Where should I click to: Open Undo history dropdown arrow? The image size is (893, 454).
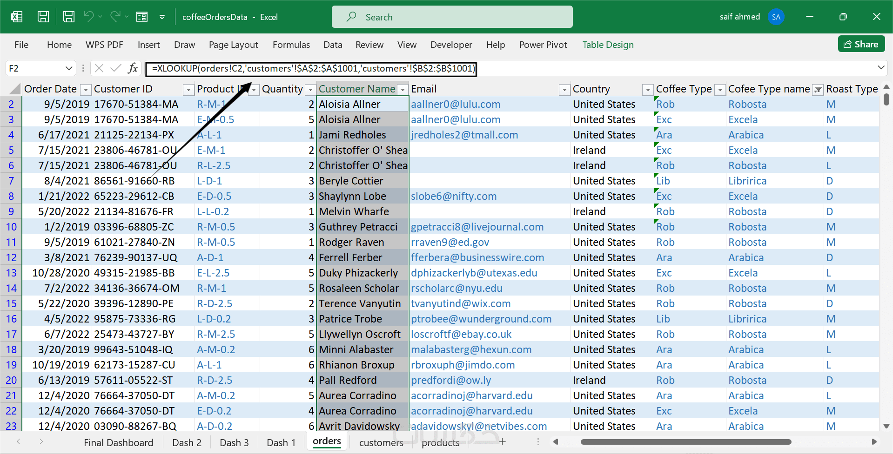tap(100, 17)
